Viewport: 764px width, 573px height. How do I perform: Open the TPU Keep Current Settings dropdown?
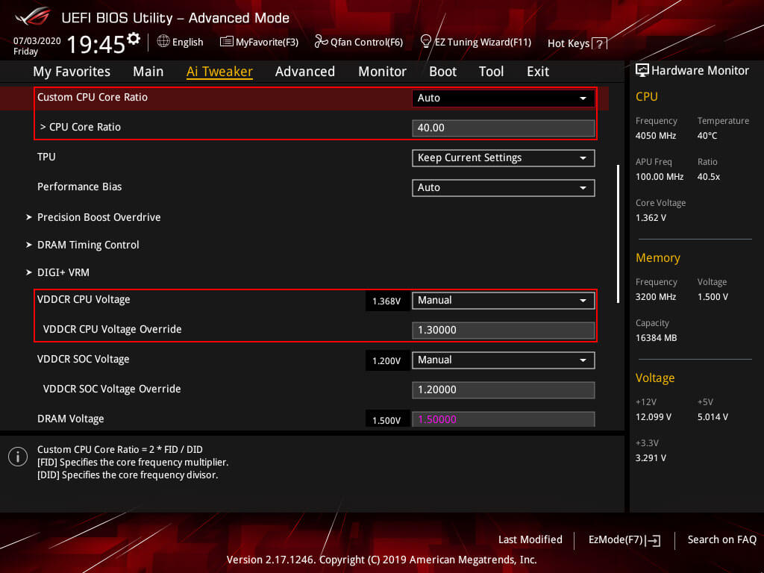pyautogui.click(x=504, y=158)
